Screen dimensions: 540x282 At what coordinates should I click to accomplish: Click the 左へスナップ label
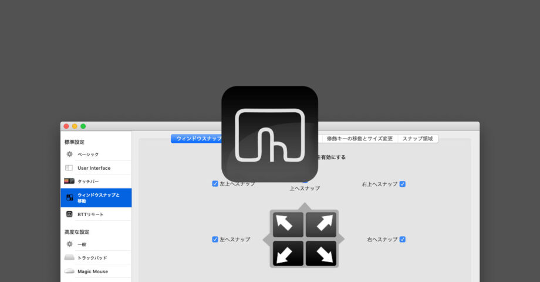tap(235, 239)
